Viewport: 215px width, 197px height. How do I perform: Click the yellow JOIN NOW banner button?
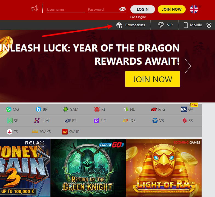coord(153,79)
